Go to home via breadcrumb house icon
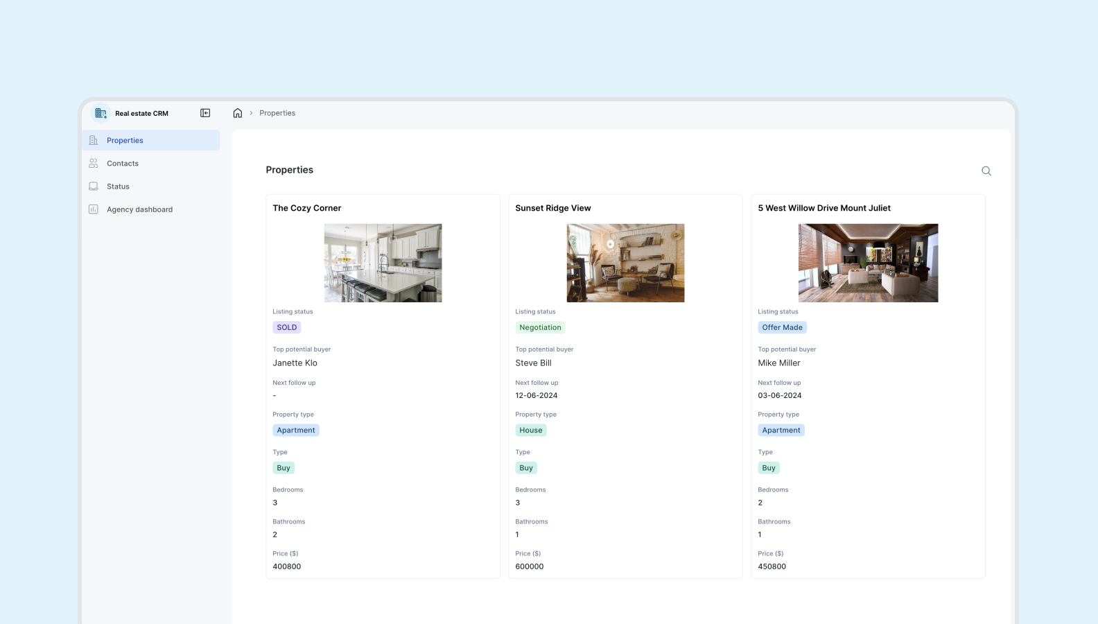This screenshot has height=624, width=1098. pyautogui.click(x=238, y=113)
